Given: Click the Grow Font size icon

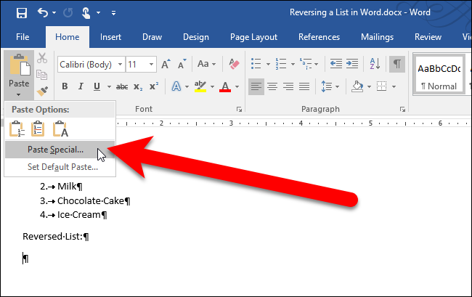Looking at the screenshot, I should 166,65.
